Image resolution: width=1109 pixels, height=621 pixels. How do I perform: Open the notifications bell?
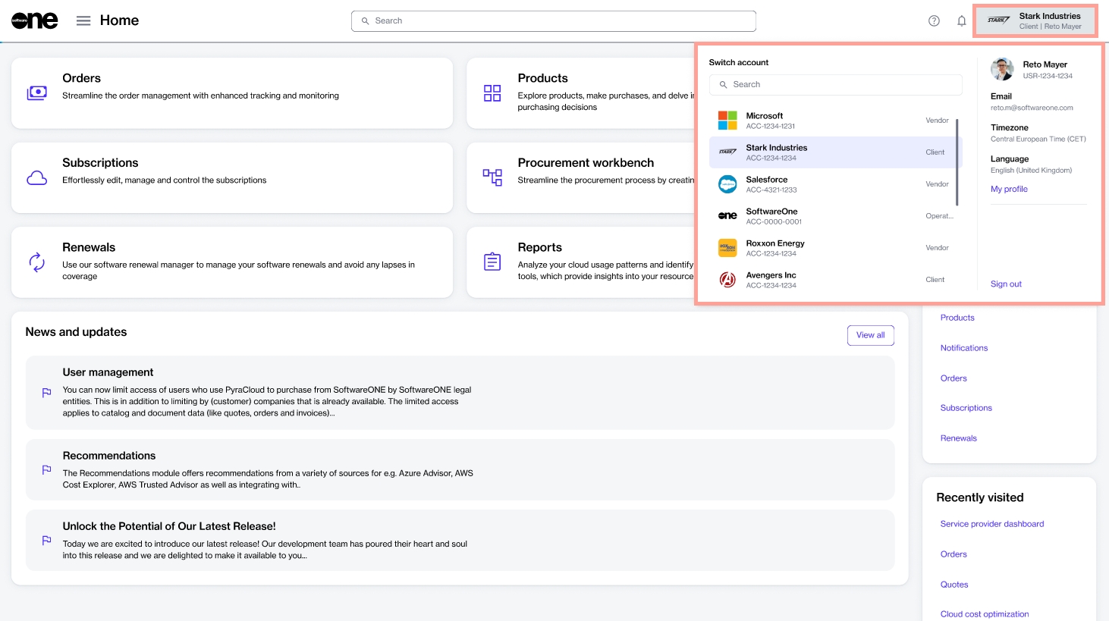click(x=961, y=20)
